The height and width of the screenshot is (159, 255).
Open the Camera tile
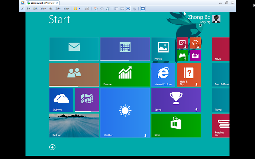(x=195, y=56)
